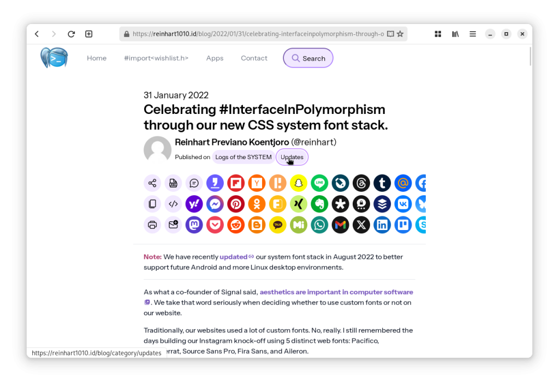The height and width of the screenshot is (387, 559).
Task: Follow the 'aesthetics are important' link
Action: tap(336, 292)
